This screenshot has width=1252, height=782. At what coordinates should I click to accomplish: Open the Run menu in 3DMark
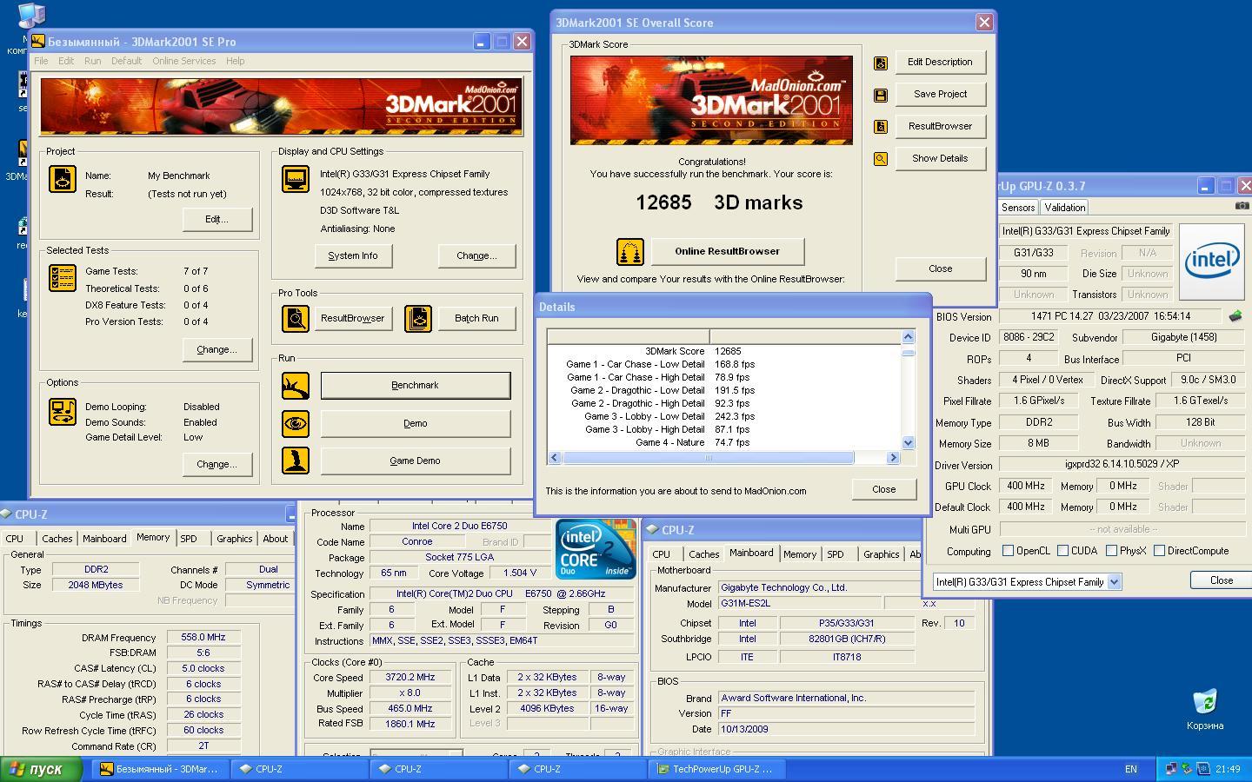pos(92,61)
